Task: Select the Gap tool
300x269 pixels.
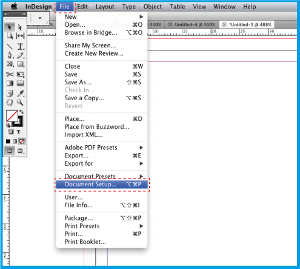Action: click(20, 36)
